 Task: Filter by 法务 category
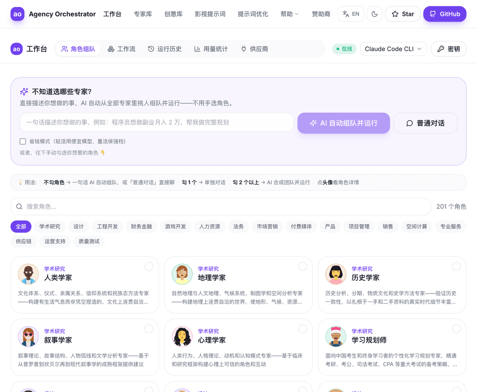[x=238, y=226]
